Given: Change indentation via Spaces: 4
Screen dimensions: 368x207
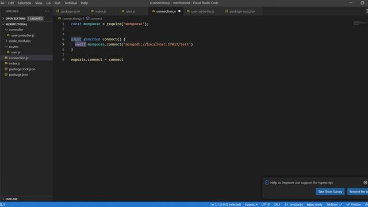Looking at the screenshot, I should [x=251, y=205].
